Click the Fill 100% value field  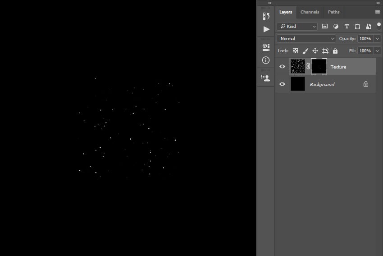[365, 51]
